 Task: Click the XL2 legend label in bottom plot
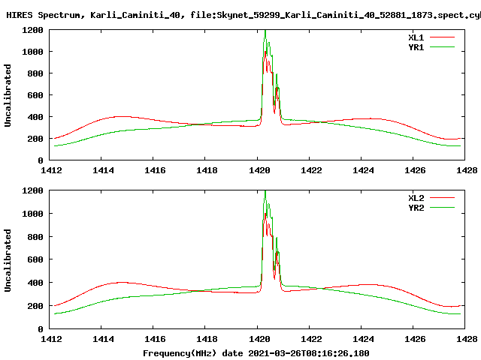(416, 198)
